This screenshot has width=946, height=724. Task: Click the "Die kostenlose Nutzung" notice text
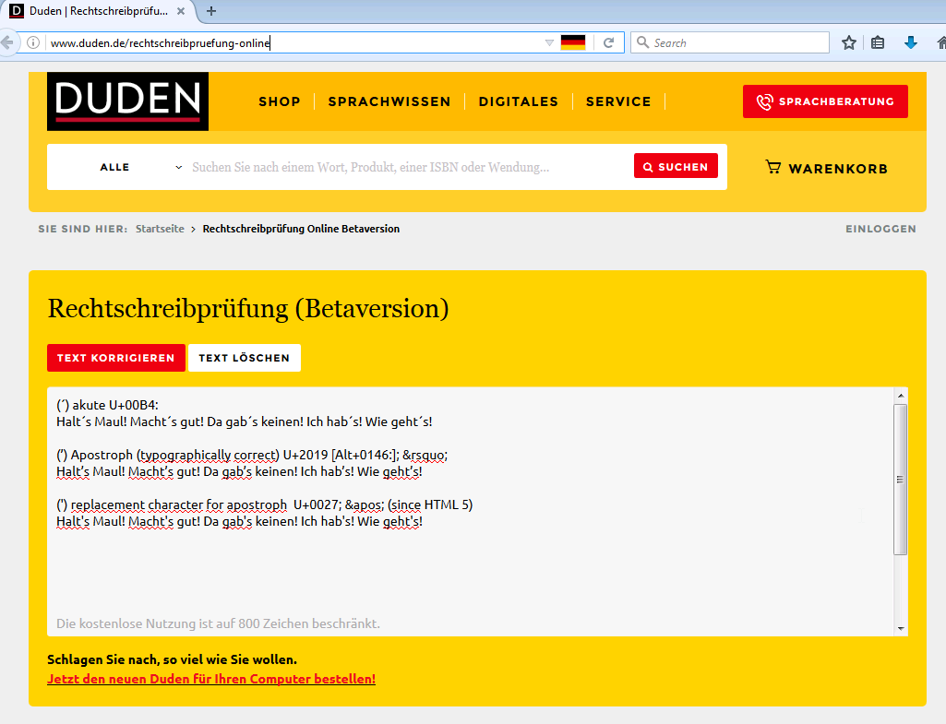[x=218, y=623]
